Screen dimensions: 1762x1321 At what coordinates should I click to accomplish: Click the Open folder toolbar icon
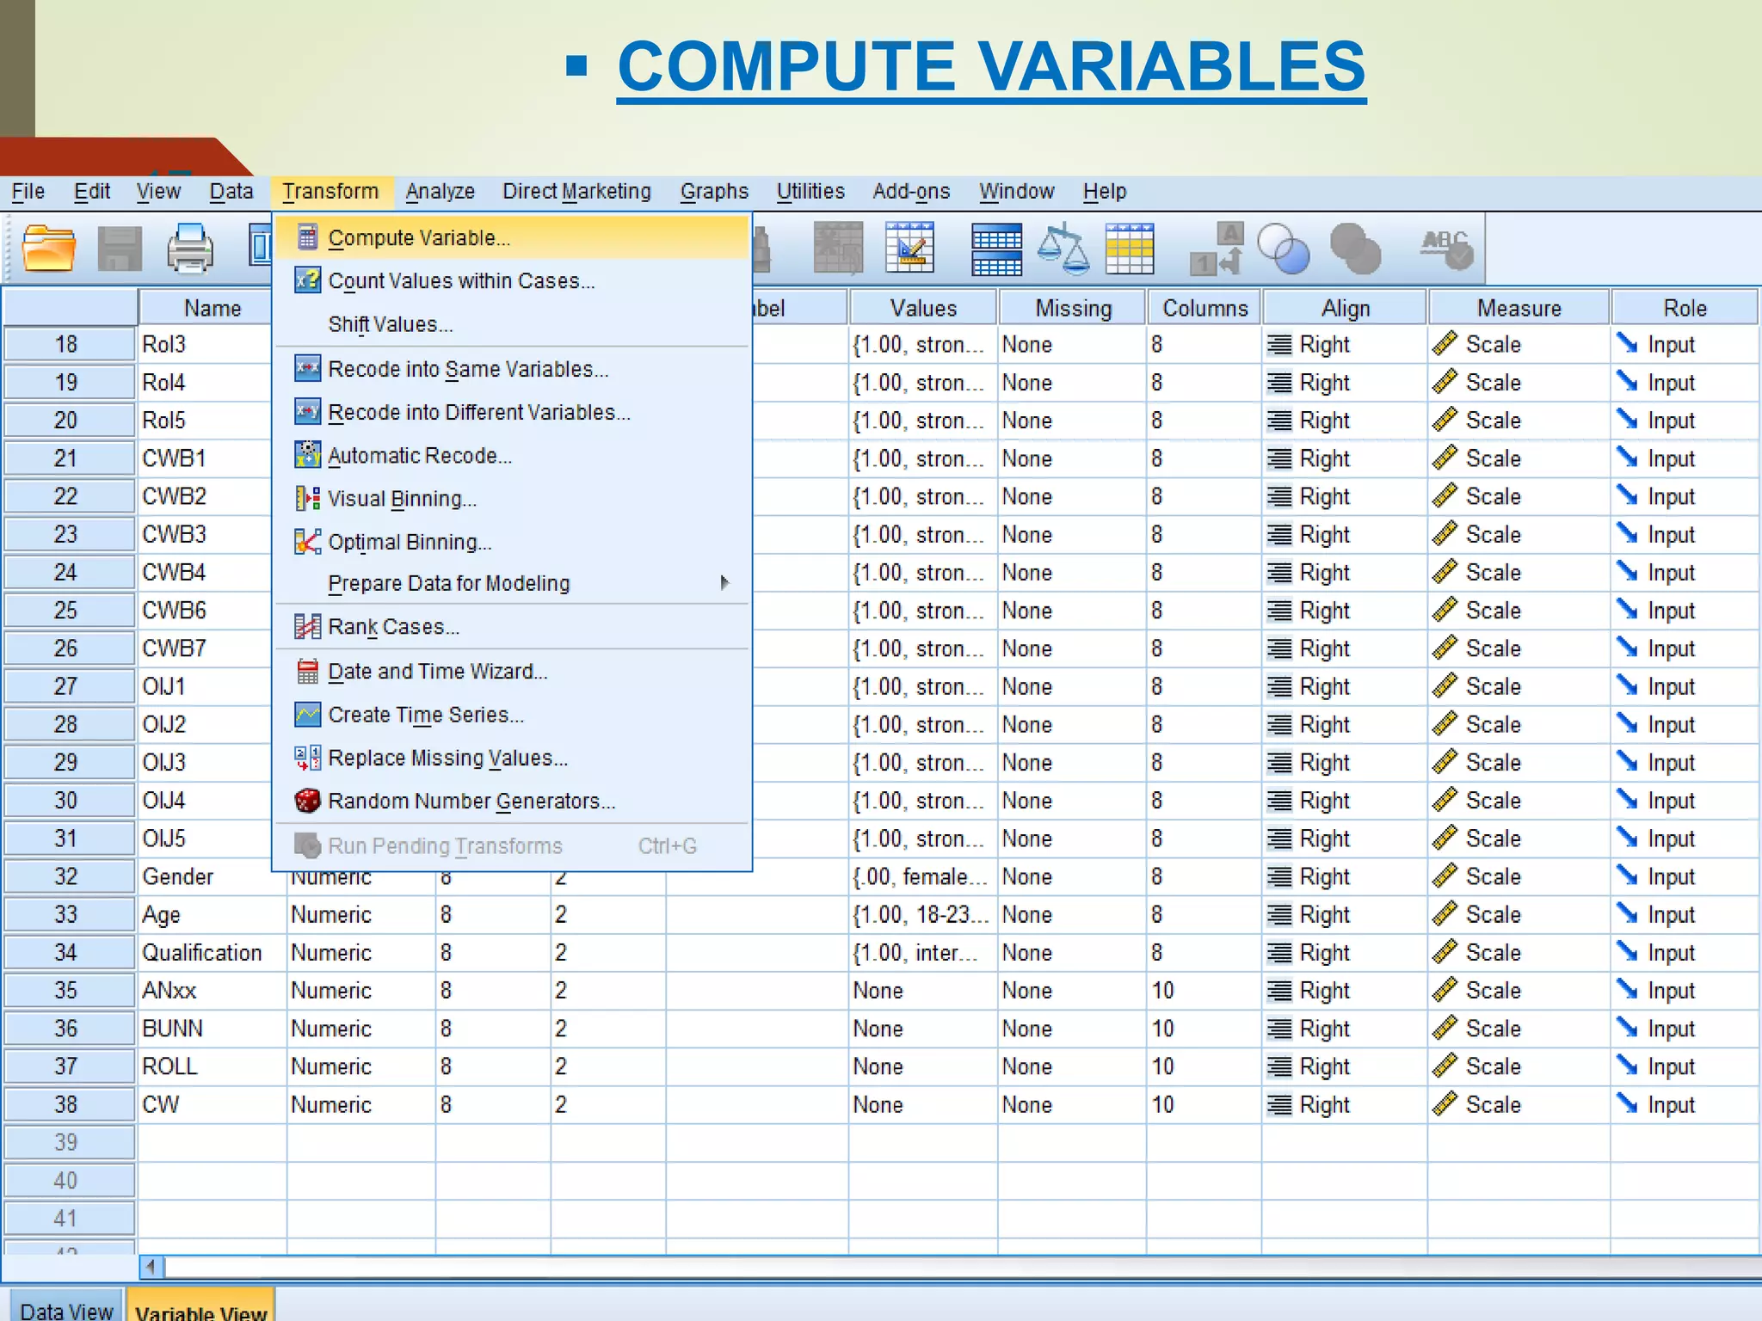click(x=48, y=249)
